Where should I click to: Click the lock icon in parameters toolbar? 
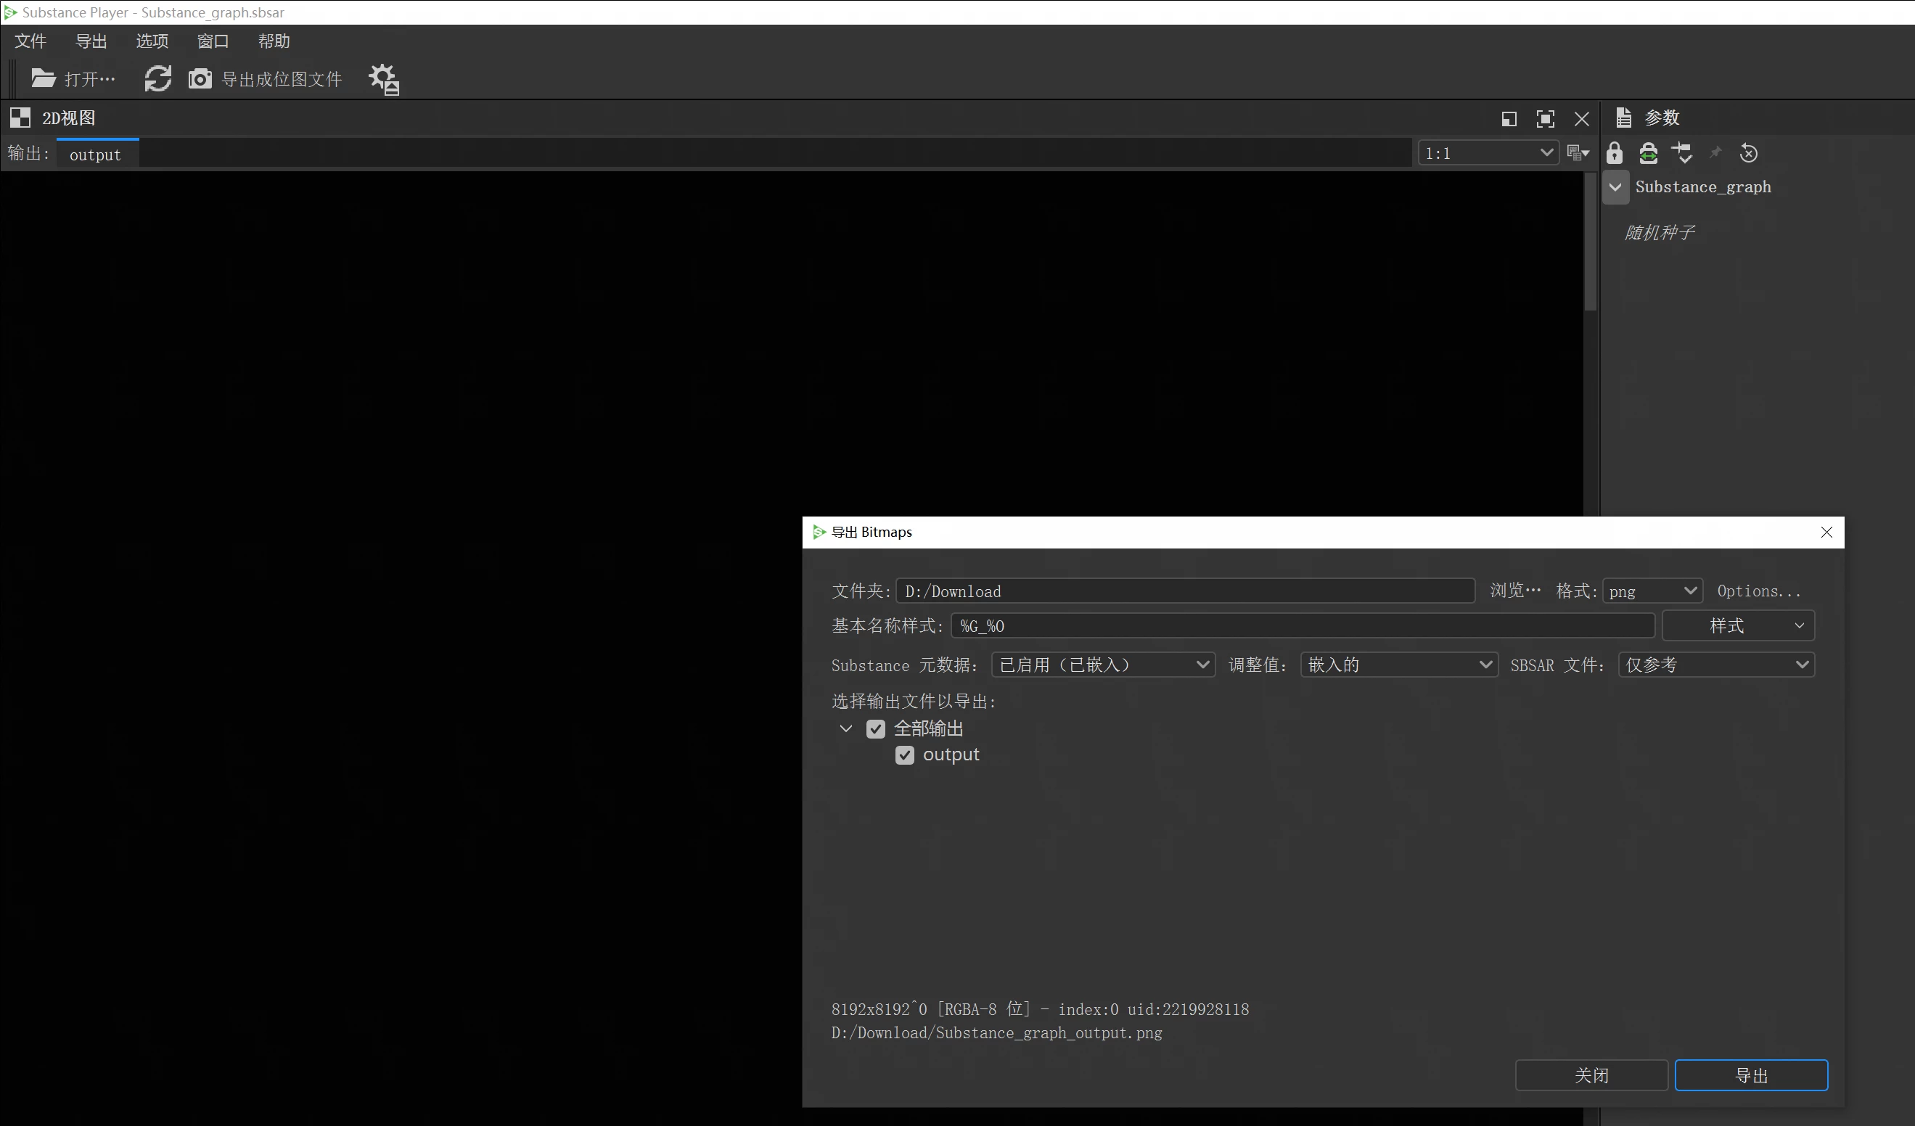coord(1614,154)
